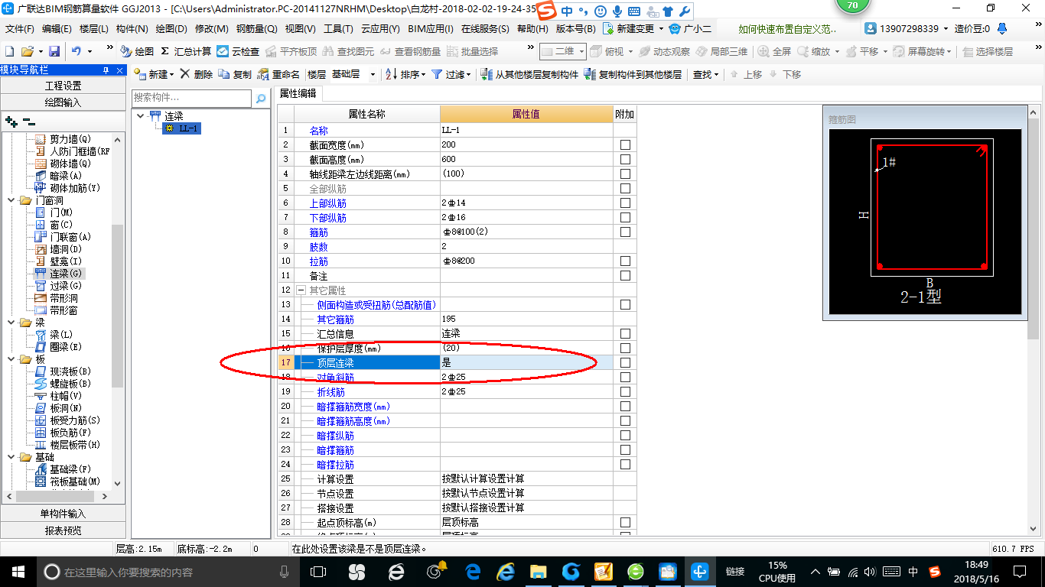The image size is (1045, 587).
Task: Tick the 截面高度 附加 checkbox
Action: (625, 159)
